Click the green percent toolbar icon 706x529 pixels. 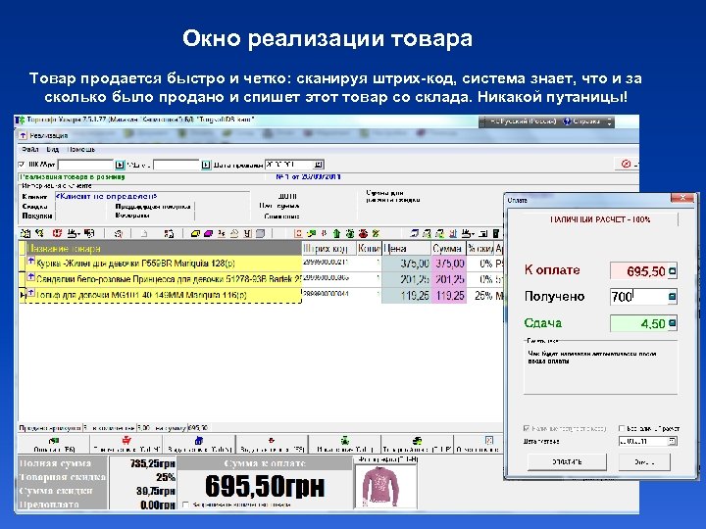click(x=376, y=233)
